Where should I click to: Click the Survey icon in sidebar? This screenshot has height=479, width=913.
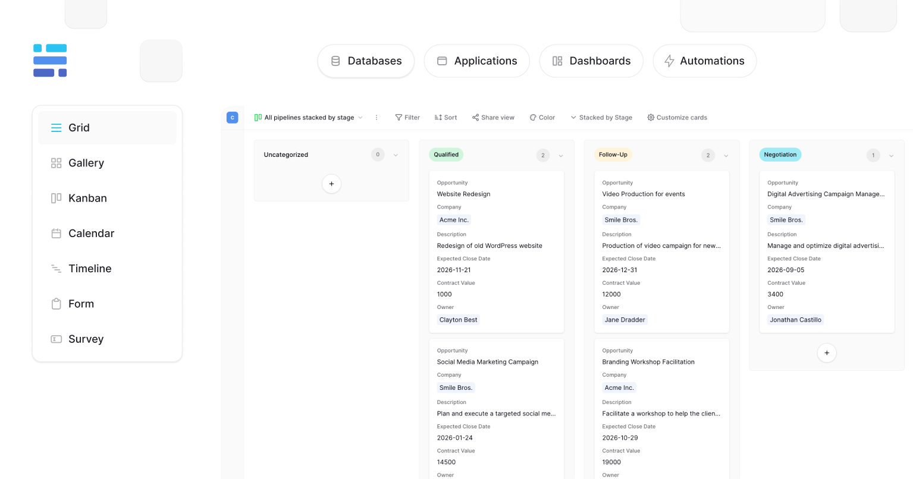[x=56, y=339]
